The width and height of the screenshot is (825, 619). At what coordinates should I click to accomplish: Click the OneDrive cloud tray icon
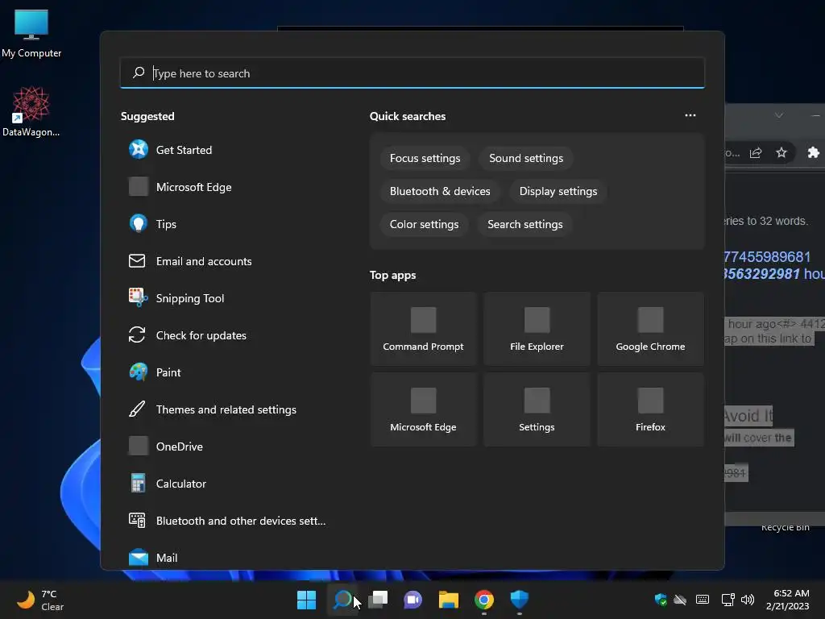pyautogui.click(x=680, y=600)
